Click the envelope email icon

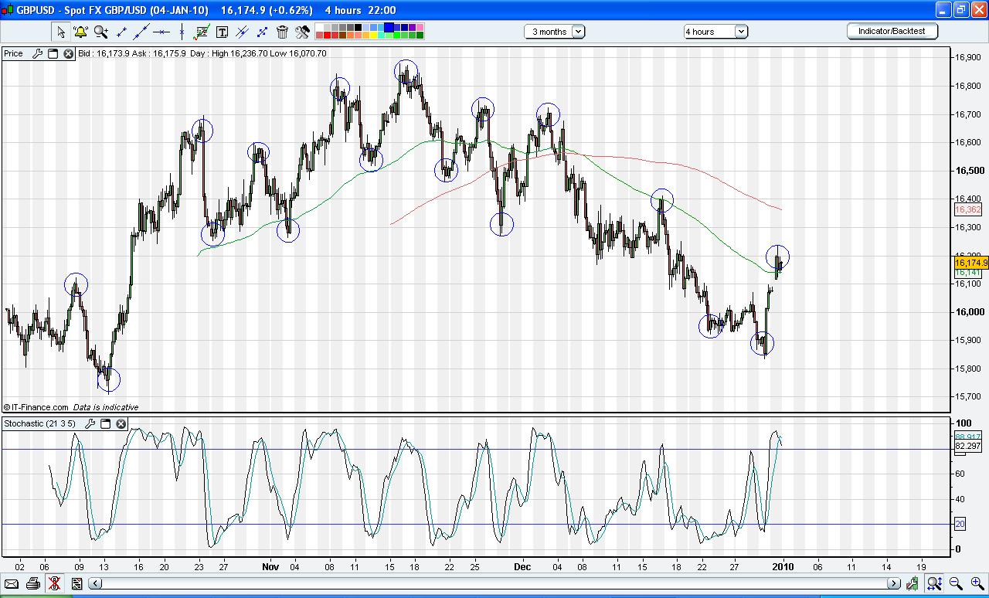[11, 583]
